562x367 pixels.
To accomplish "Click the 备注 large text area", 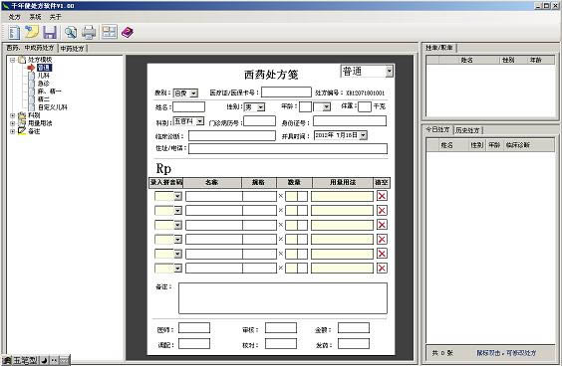I will point(283,298).
